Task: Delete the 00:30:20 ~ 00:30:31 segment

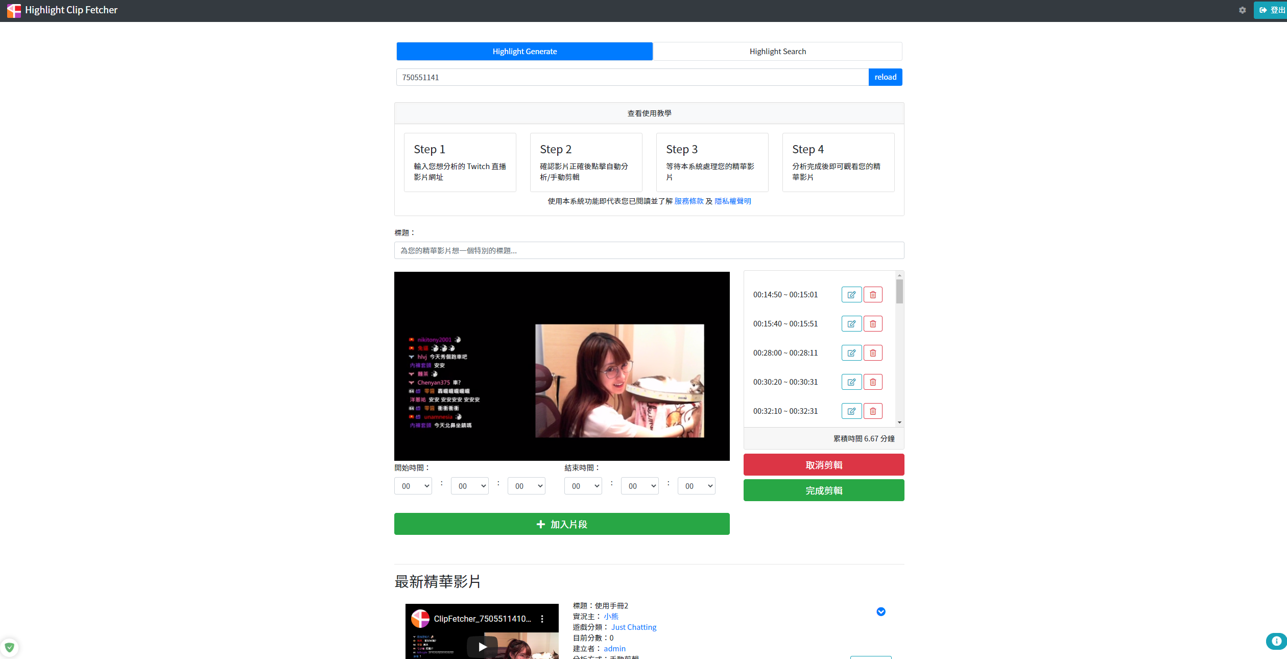Action: (873, 382)
